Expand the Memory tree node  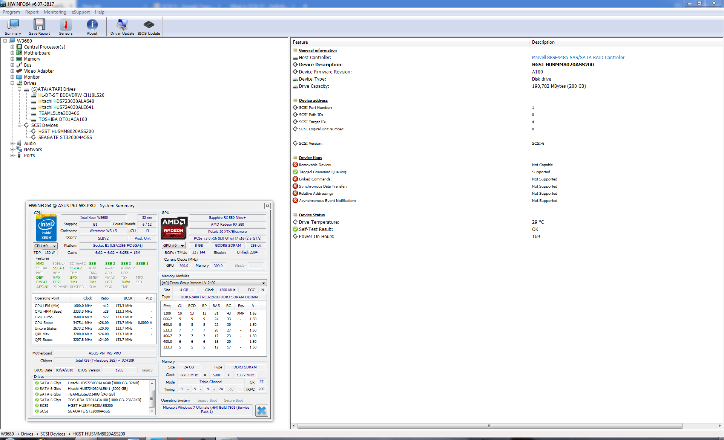click(12, 59)
